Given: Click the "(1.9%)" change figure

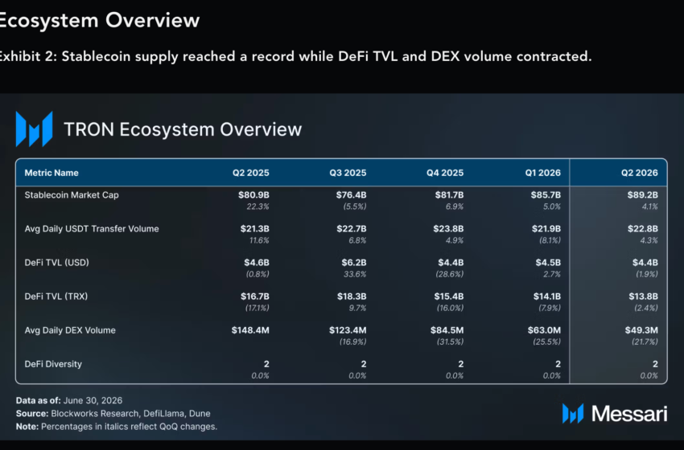Looking at the screenshot, I should click(x=646, y=274).
